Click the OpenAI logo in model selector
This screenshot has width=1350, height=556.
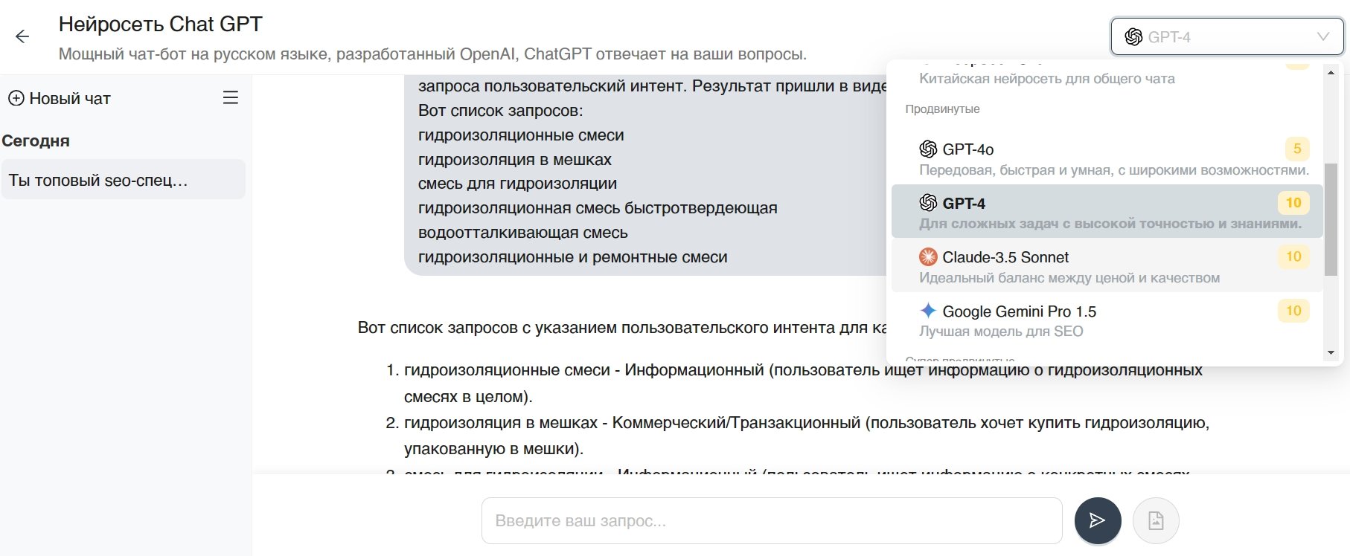pyautogui.click(x=1133, y=37)
